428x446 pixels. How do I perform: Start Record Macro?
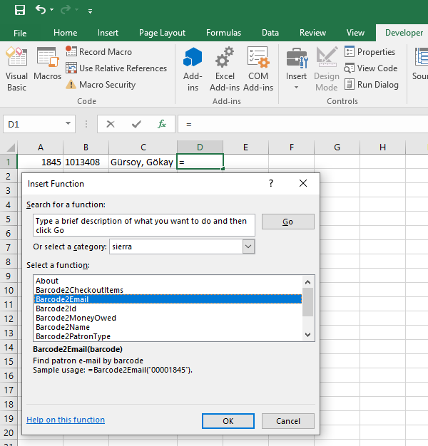99,52
